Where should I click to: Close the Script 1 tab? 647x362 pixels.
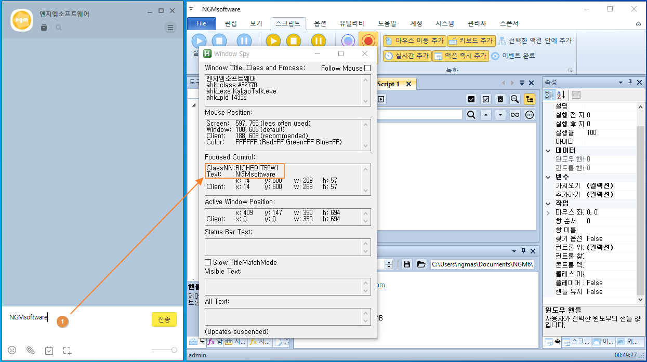408,84
